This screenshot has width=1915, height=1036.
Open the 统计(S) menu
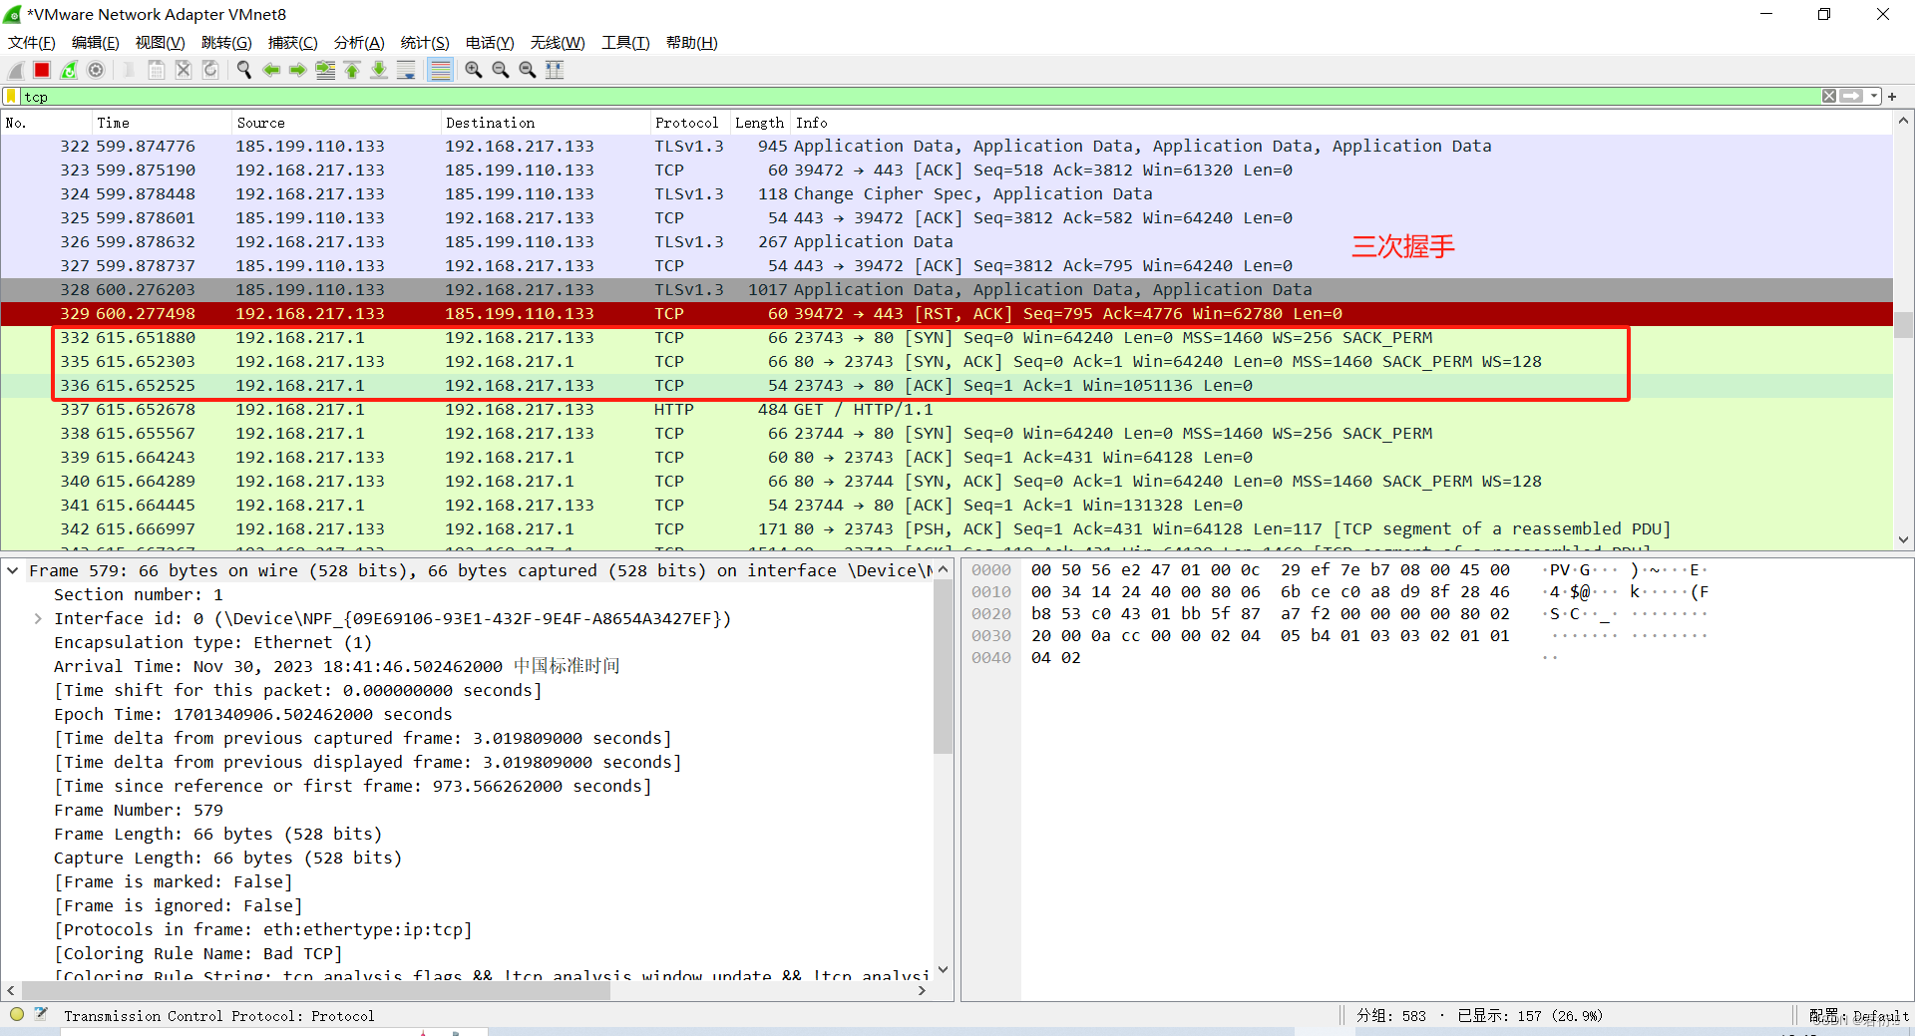pyautogui.click(x=425, y=43)
